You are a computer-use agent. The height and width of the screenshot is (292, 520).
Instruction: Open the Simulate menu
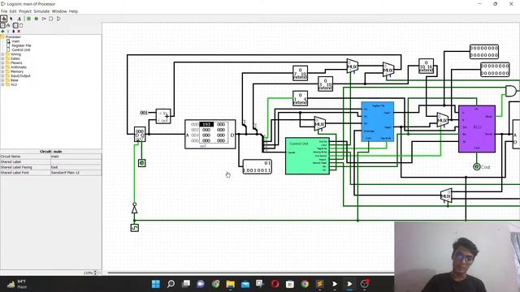[x=41, y=11]
